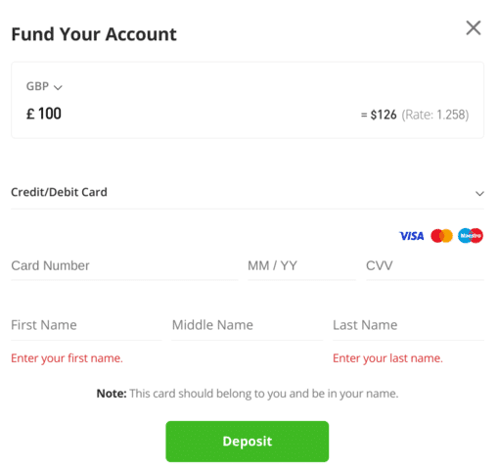Focus the Card Number field
This screenshot has height=470, width=498.
[124, 266]
